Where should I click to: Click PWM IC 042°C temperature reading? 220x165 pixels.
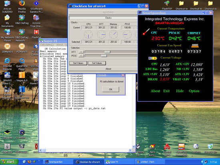tap(175, 38)
